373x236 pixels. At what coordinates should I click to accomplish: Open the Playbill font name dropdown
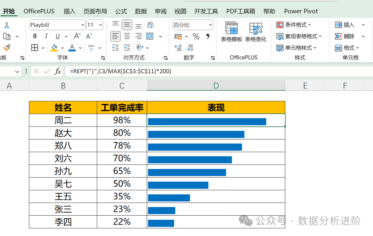click(x=83, y=25)
